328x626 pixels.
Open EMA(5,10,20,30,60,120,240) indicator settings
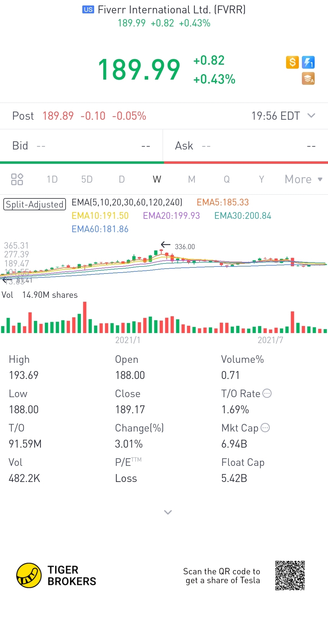(x=127, y=202)
